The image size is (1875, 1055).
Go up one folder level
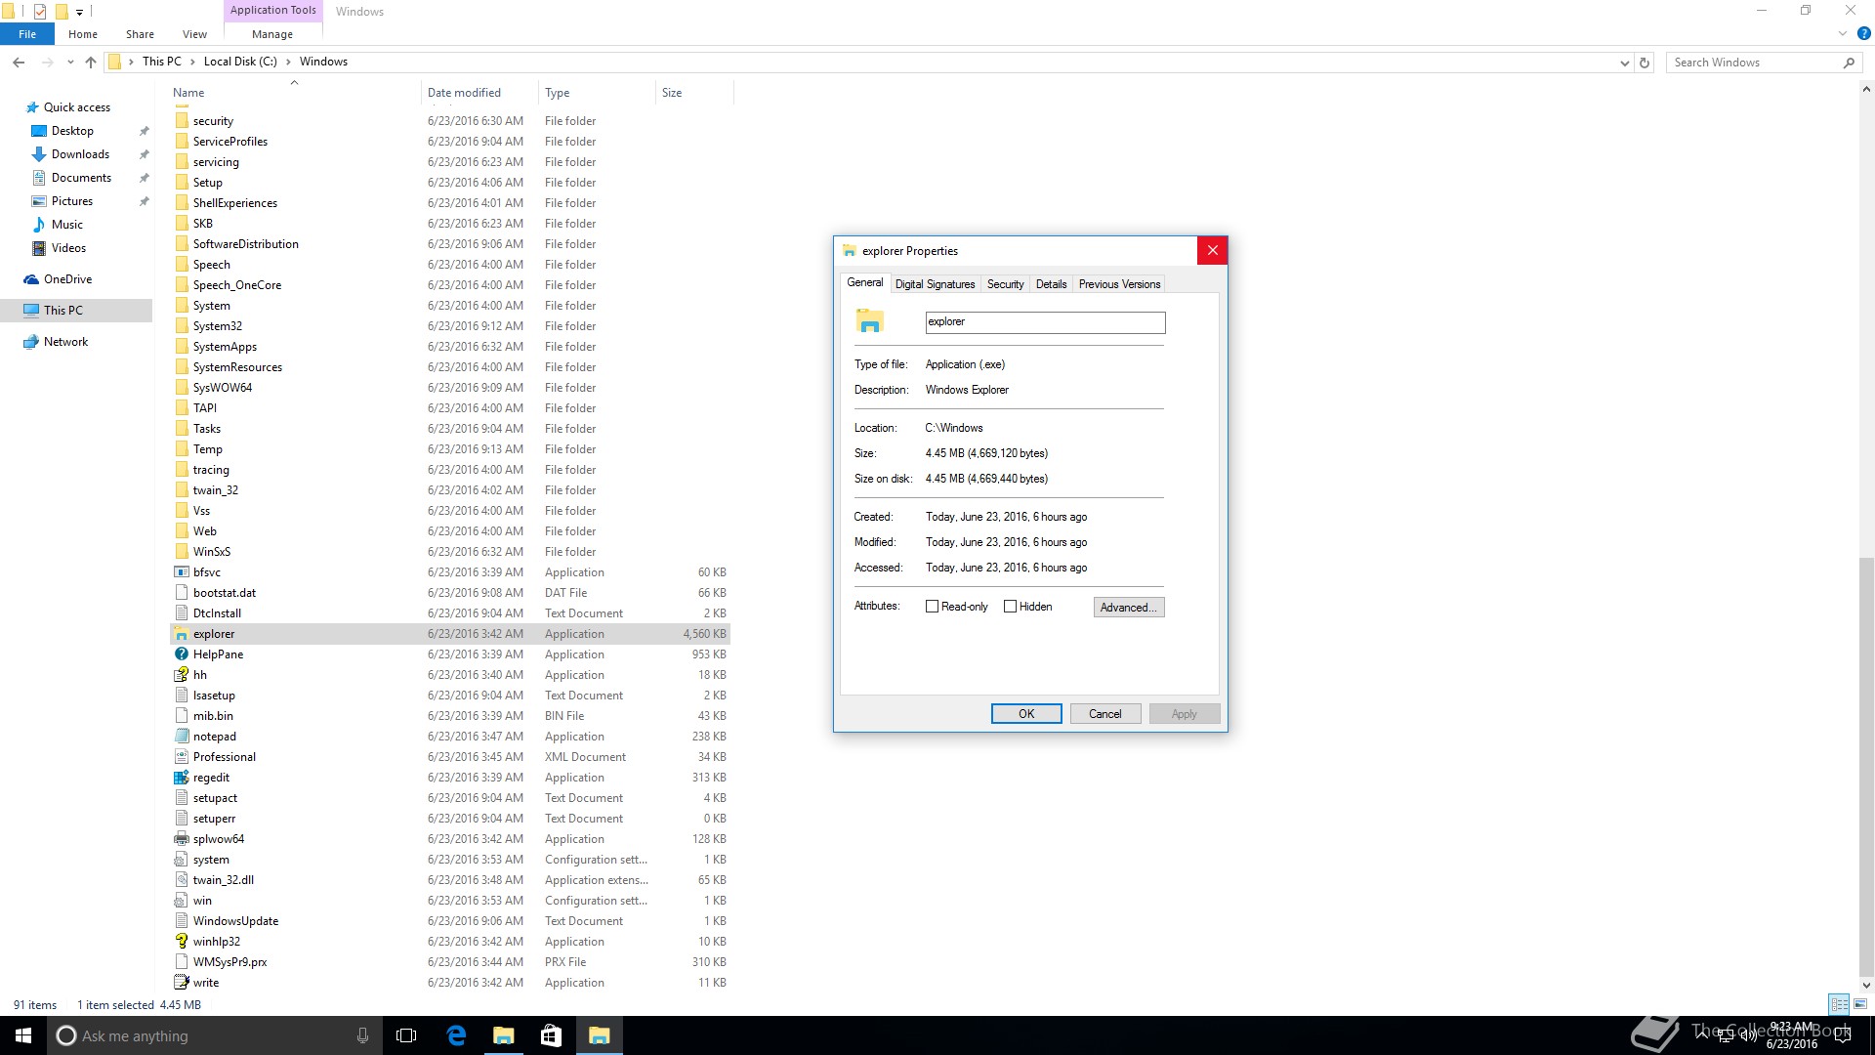coord(91,62)
